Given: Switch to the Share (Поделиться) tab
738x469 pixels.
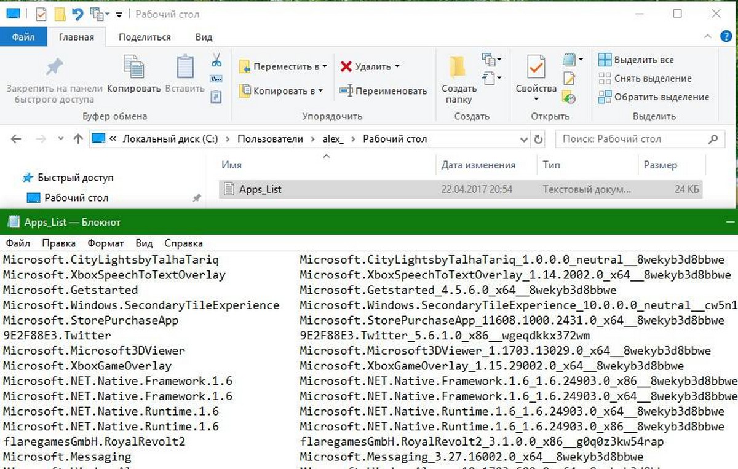Looking at the screenshot, I should 145,37.
